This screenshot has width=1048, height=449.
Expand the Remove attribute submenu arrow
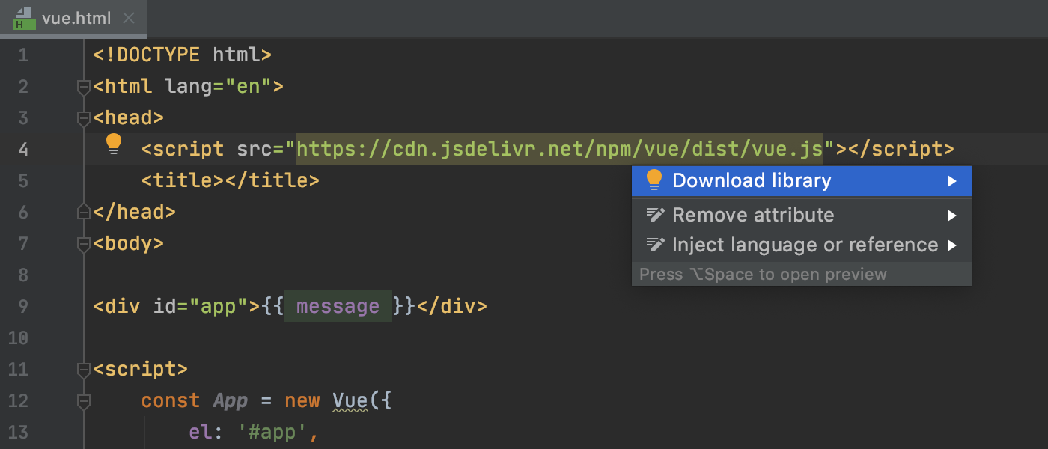click(x=951, y=216)
